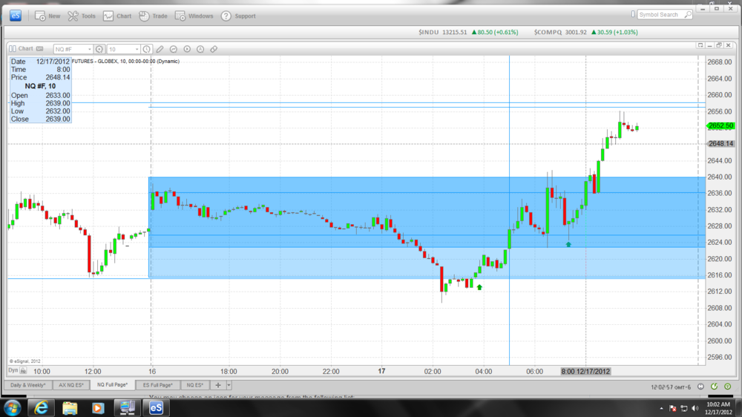Click the 12:02:57 GMT-6 clock text
Screen dimensions: 742x417
tap(671, 387)
